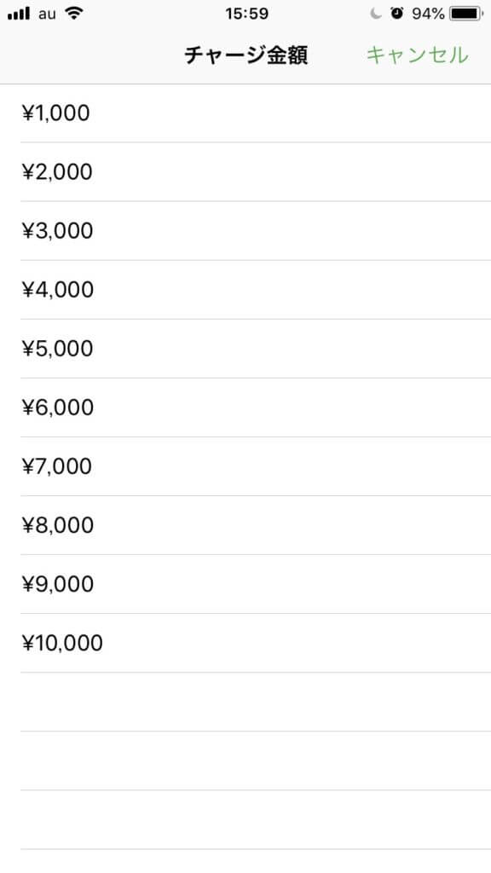Select the ¥2,000 charge amount
The width and height of the screenshot is (491, 873).
point(245,171)
